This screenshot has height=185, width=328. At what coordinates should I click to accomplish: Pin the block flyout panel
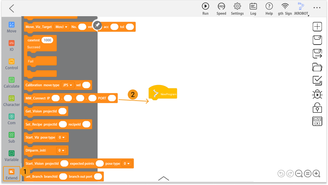point(97,26)
